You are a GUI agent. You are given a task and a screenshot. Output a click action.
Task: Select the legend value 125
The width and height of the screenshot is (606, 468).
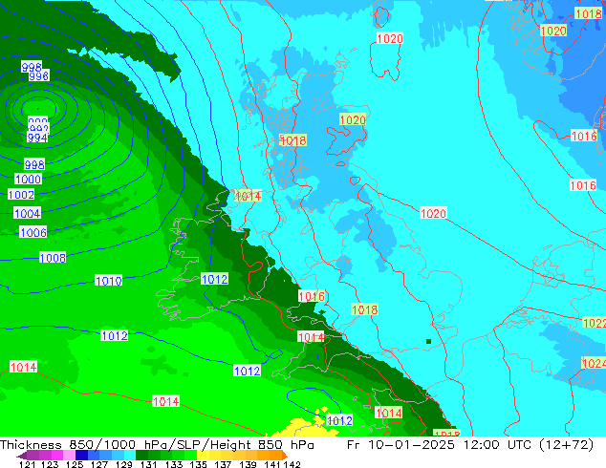pyautogui.click(x=75, y=464)
